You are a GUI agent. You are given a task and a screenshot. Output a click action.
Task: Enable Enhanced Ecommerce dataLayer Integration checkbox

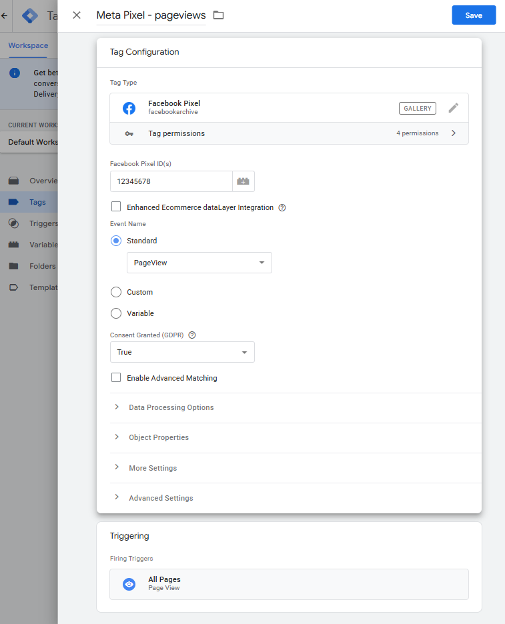116,207
